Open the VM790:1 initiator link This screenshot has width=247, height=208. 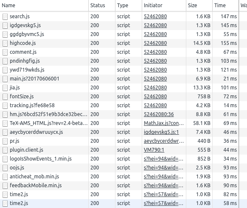click(154, 150)
